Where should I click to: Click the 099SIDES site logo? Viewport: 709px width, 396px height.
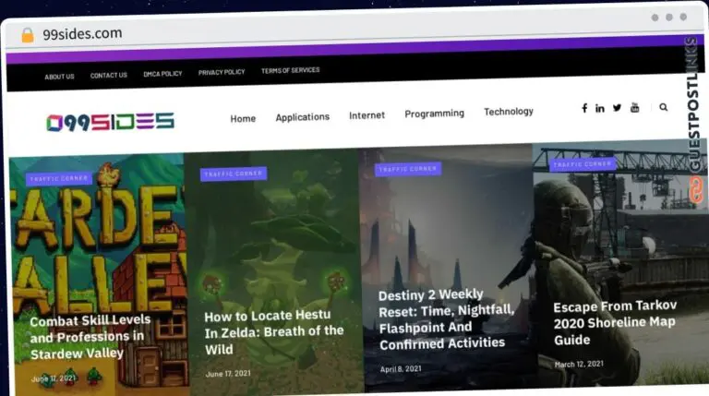pyautogui.click(x=110, y=121)
